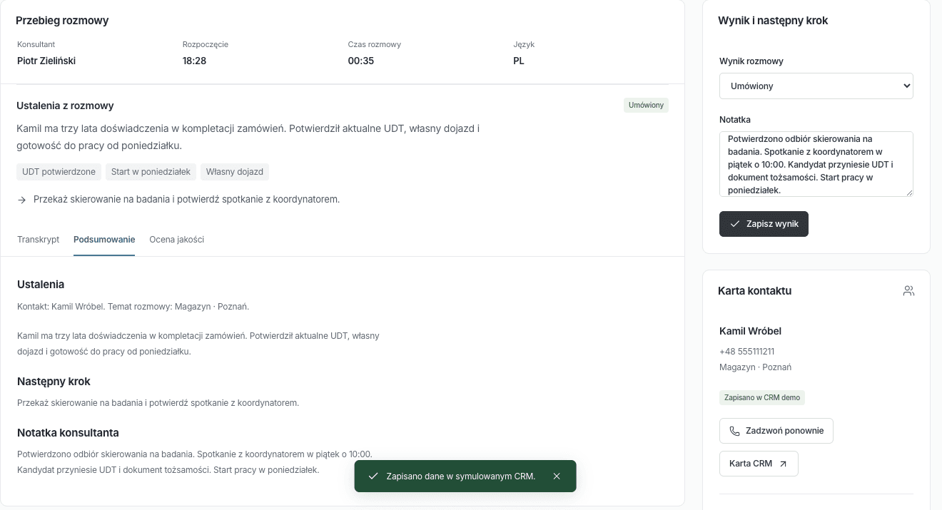Open the Wynik rozmowy dropdown
Viewport: 942px width, 510px height.
pos(816,86)
